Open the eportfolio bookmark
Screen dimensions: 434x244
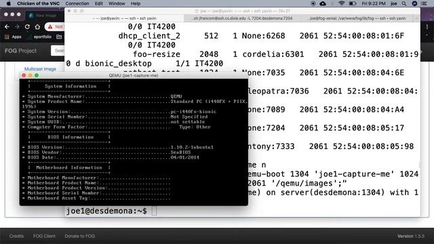coord(39,37)
